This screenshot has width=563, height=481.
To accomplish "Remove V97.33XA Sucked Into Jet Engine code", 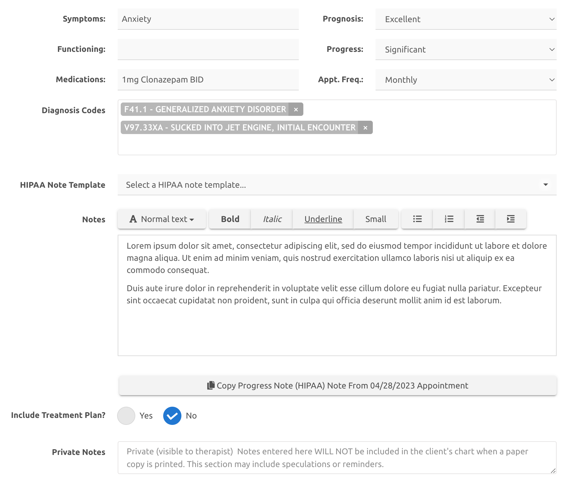I will tap(365, 128).
